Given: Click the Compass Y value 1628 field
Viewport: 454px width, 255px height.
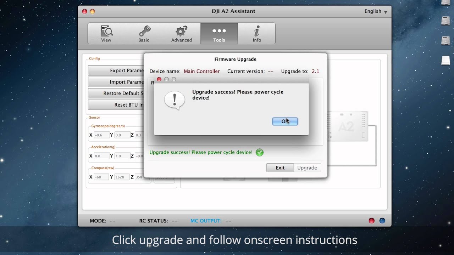Looking at the screenshot, I should click(x=122, y=177).
